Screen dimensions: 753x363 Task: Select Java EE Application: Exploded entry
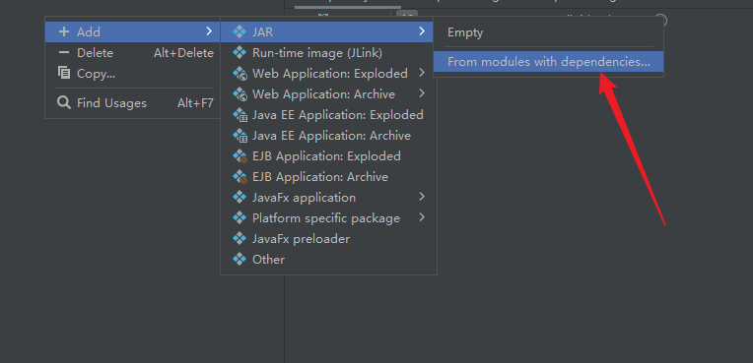coord(327,115)
